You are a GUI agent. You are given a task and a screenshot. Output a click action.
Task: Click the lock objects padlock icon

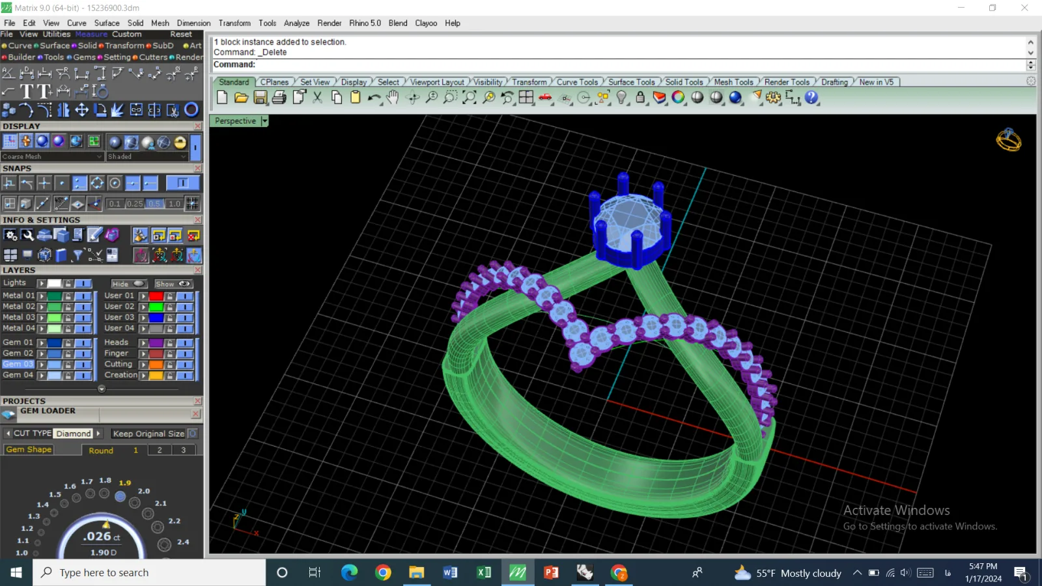click(x=640, y=98)
